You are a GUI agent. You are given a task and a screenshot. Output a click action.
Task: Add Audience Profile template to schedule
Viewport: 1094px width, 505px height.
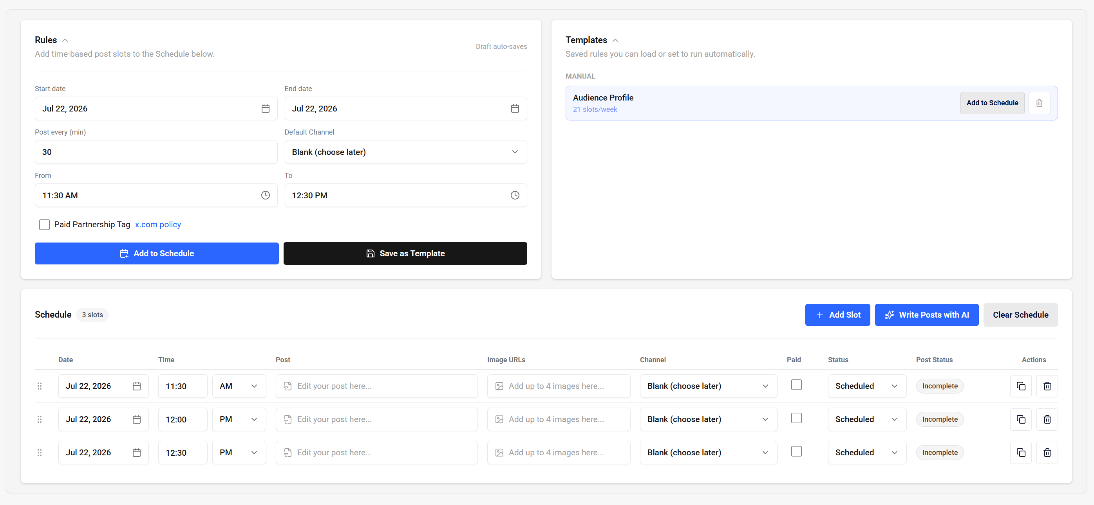pos(992,103)
